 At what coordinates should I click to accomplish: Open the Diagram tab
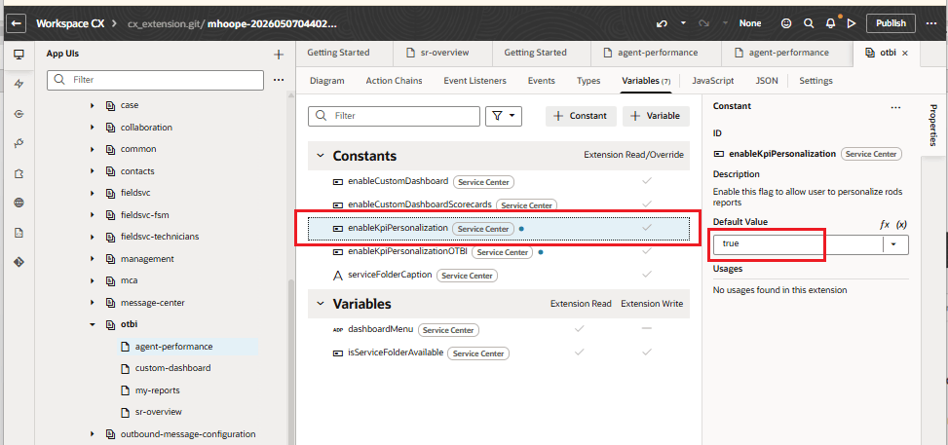coord(327,81)
